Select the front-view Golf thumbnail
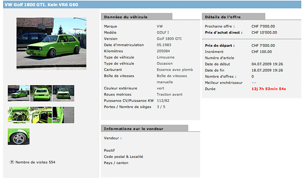 pyautogui.click(x=63, y=93)
